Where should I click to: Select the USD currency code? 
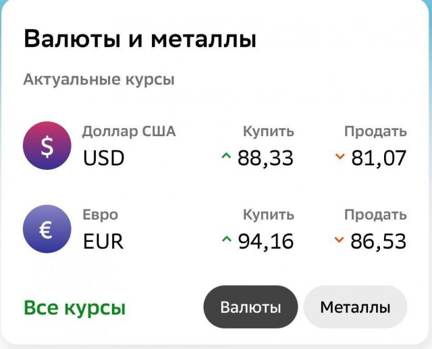tap(104, 158)
